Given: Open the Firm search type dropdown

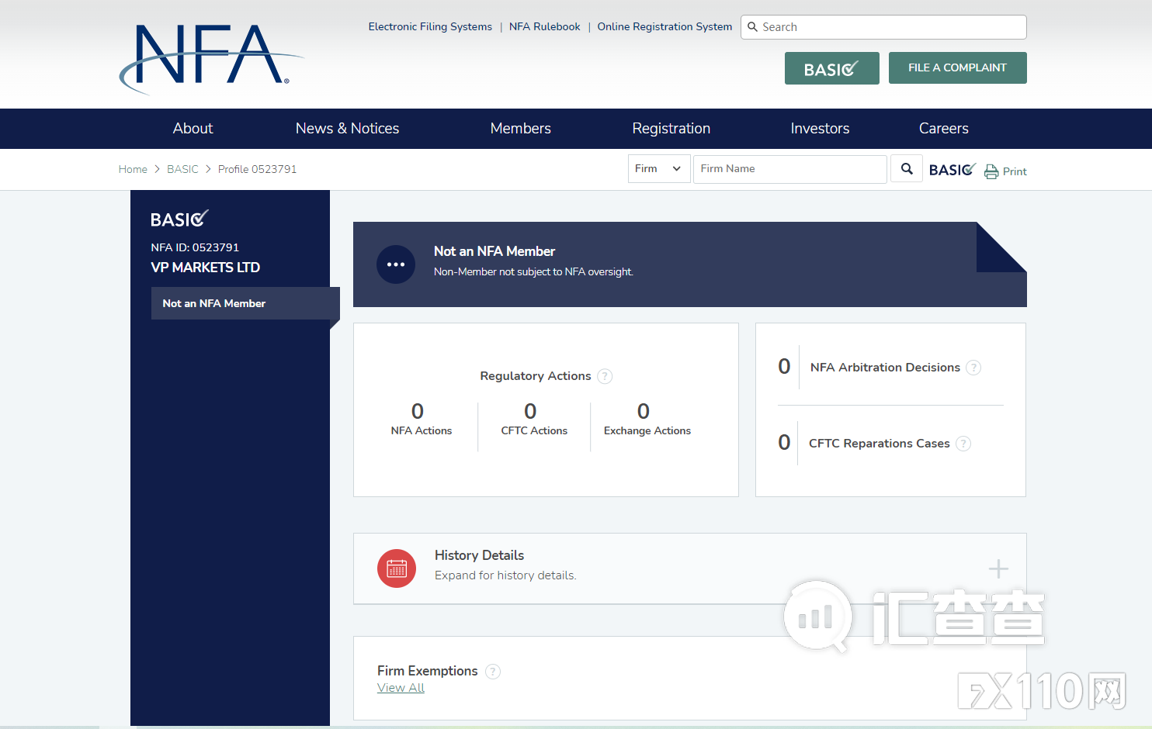Looking at the screenshot, I should (x=658, y=169).
